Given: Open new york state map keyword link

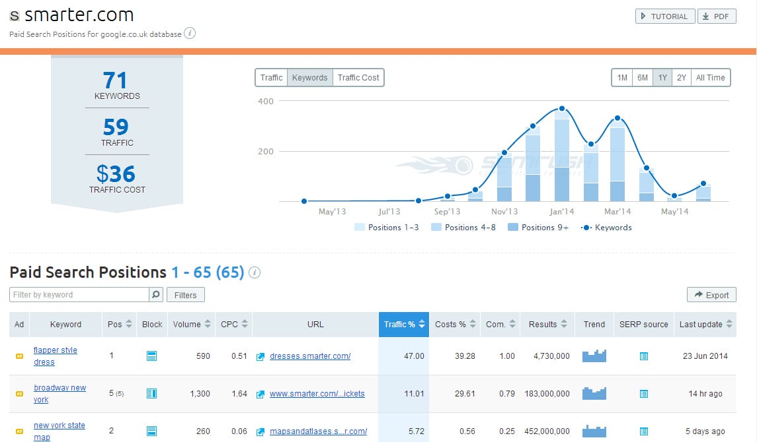Looking at the screenshot, I should click(x=59, y=431).
